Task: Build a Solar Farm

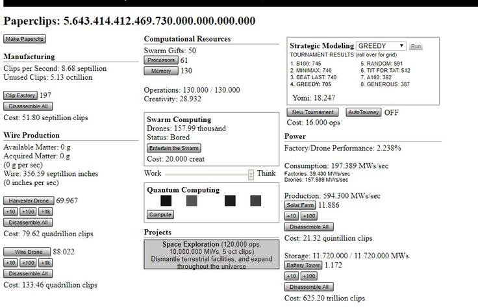Action: click(x=300, y=205)
